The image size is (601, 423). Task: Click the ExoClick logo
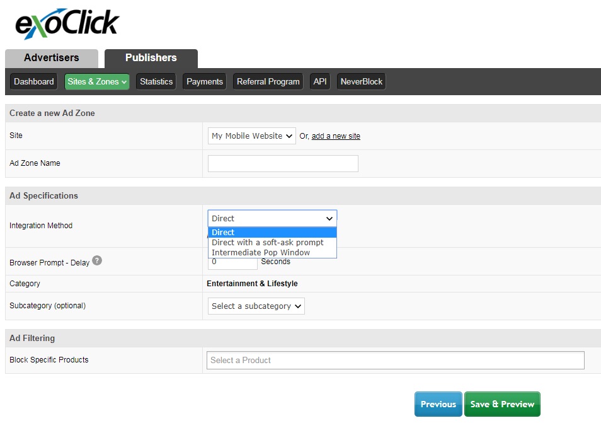(67, 23)
